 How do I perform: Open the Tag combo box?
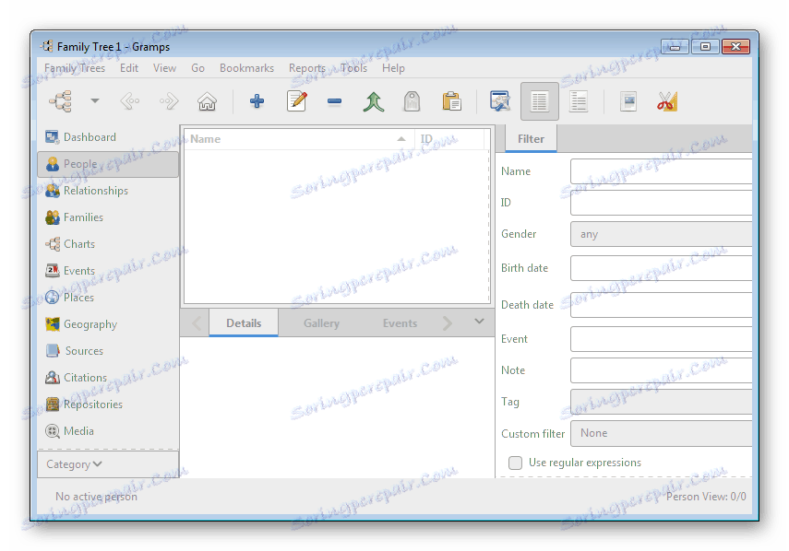(661, 402)
